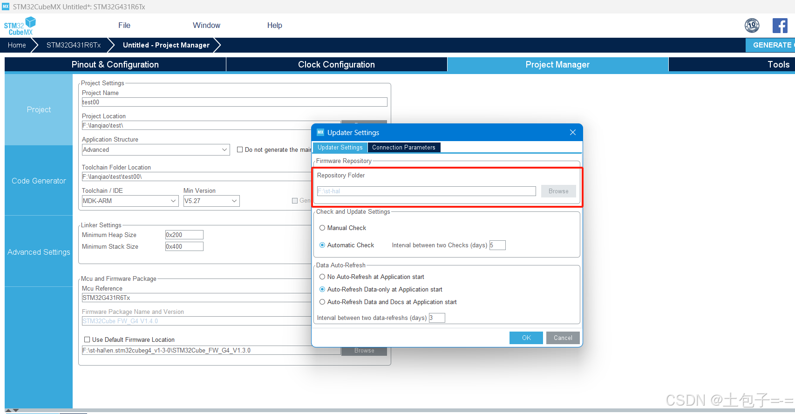The image size is (795, 414).
Task: Switch to Pinout & Configuration tab
Action: (x=115, y=65)
